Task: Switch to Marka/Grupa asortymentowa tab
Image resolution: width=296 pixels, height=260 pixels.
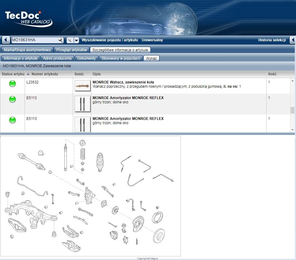Action: tap(27, 50)
